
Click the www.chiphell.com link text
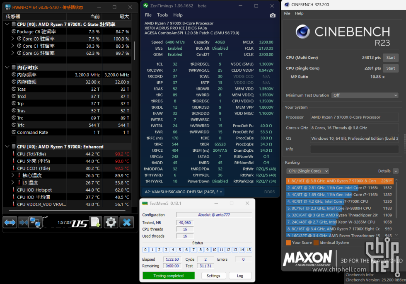[339, 269]
